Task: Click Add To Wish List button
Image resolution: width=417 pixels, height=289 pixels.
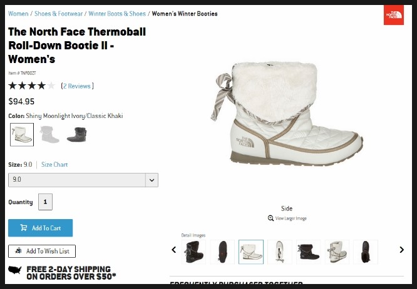Action: pos(42,251)
